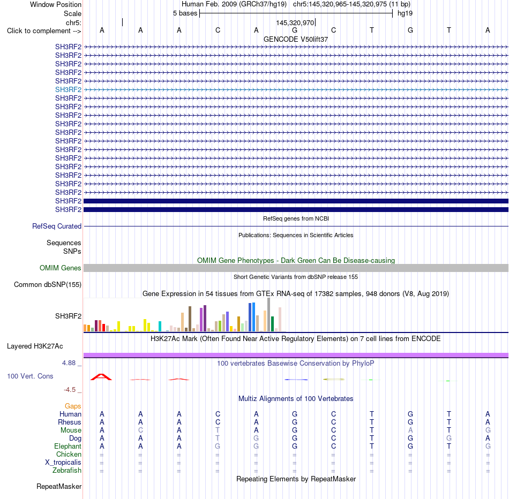
Task: Click the -4.5 lower scale value of PhyloP
Action: pos(70,390)
